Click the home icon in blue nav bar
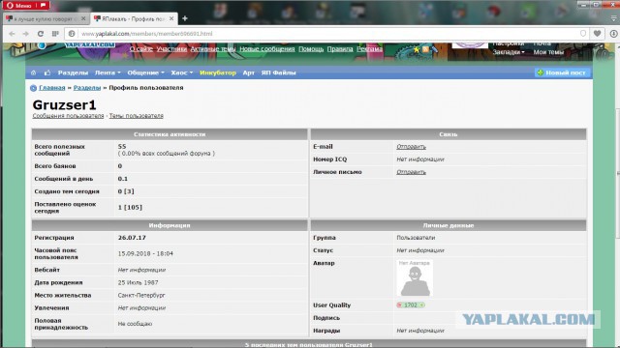 [33, 72]
